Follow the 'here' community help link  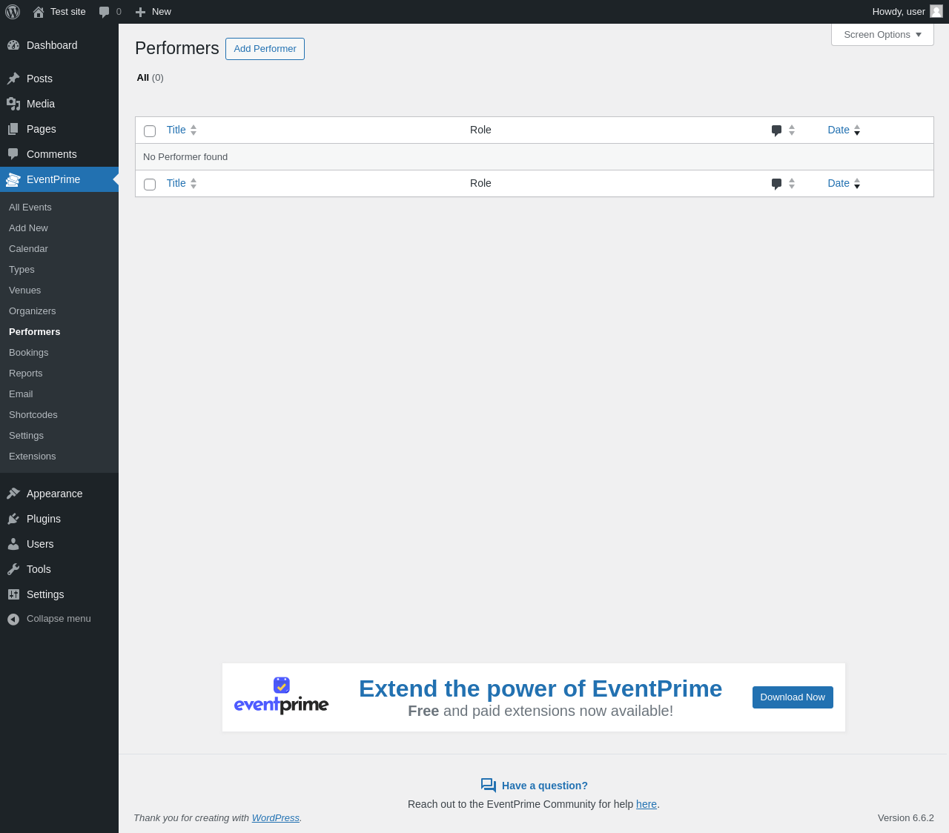point(647,804)
